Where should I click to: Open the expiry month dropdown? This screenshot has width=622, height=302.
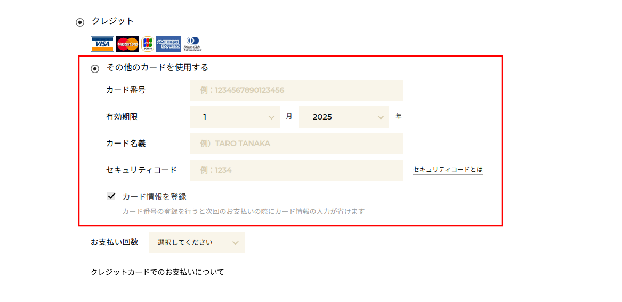235,117
